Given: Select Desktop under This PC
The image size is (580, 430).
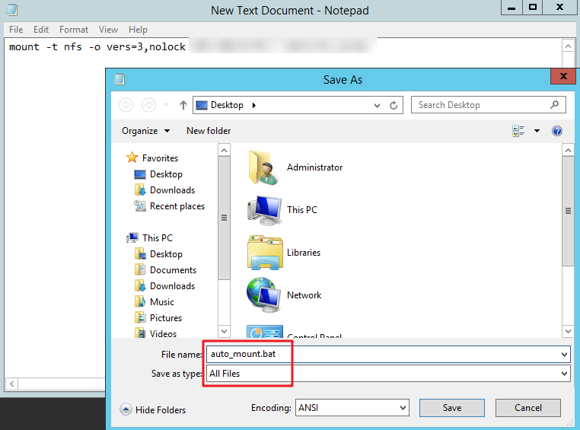Looking at the screenshot, I should [x=158, y=254].
